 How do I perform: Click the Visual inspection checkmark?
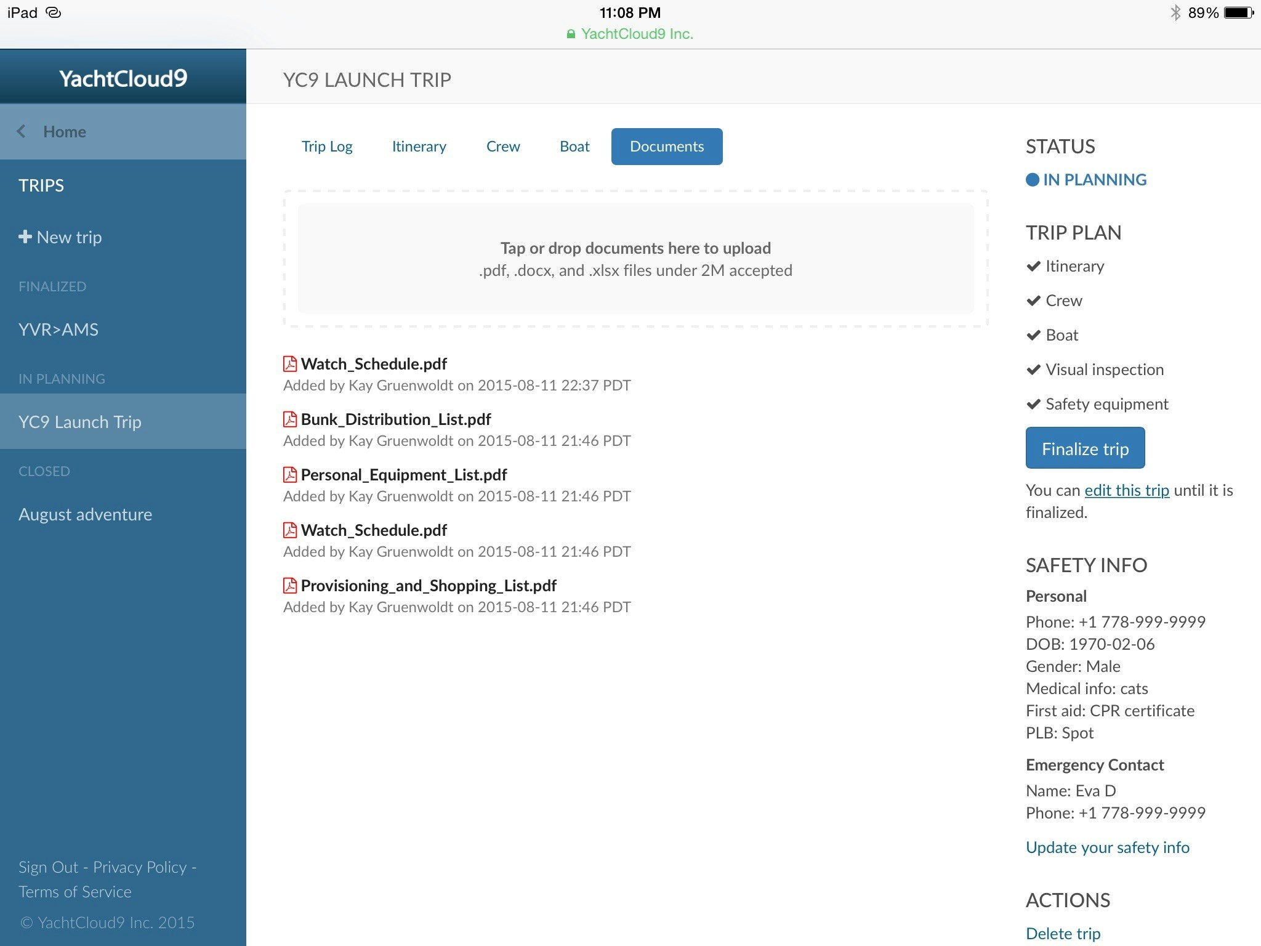click(x=1033, y=370)
